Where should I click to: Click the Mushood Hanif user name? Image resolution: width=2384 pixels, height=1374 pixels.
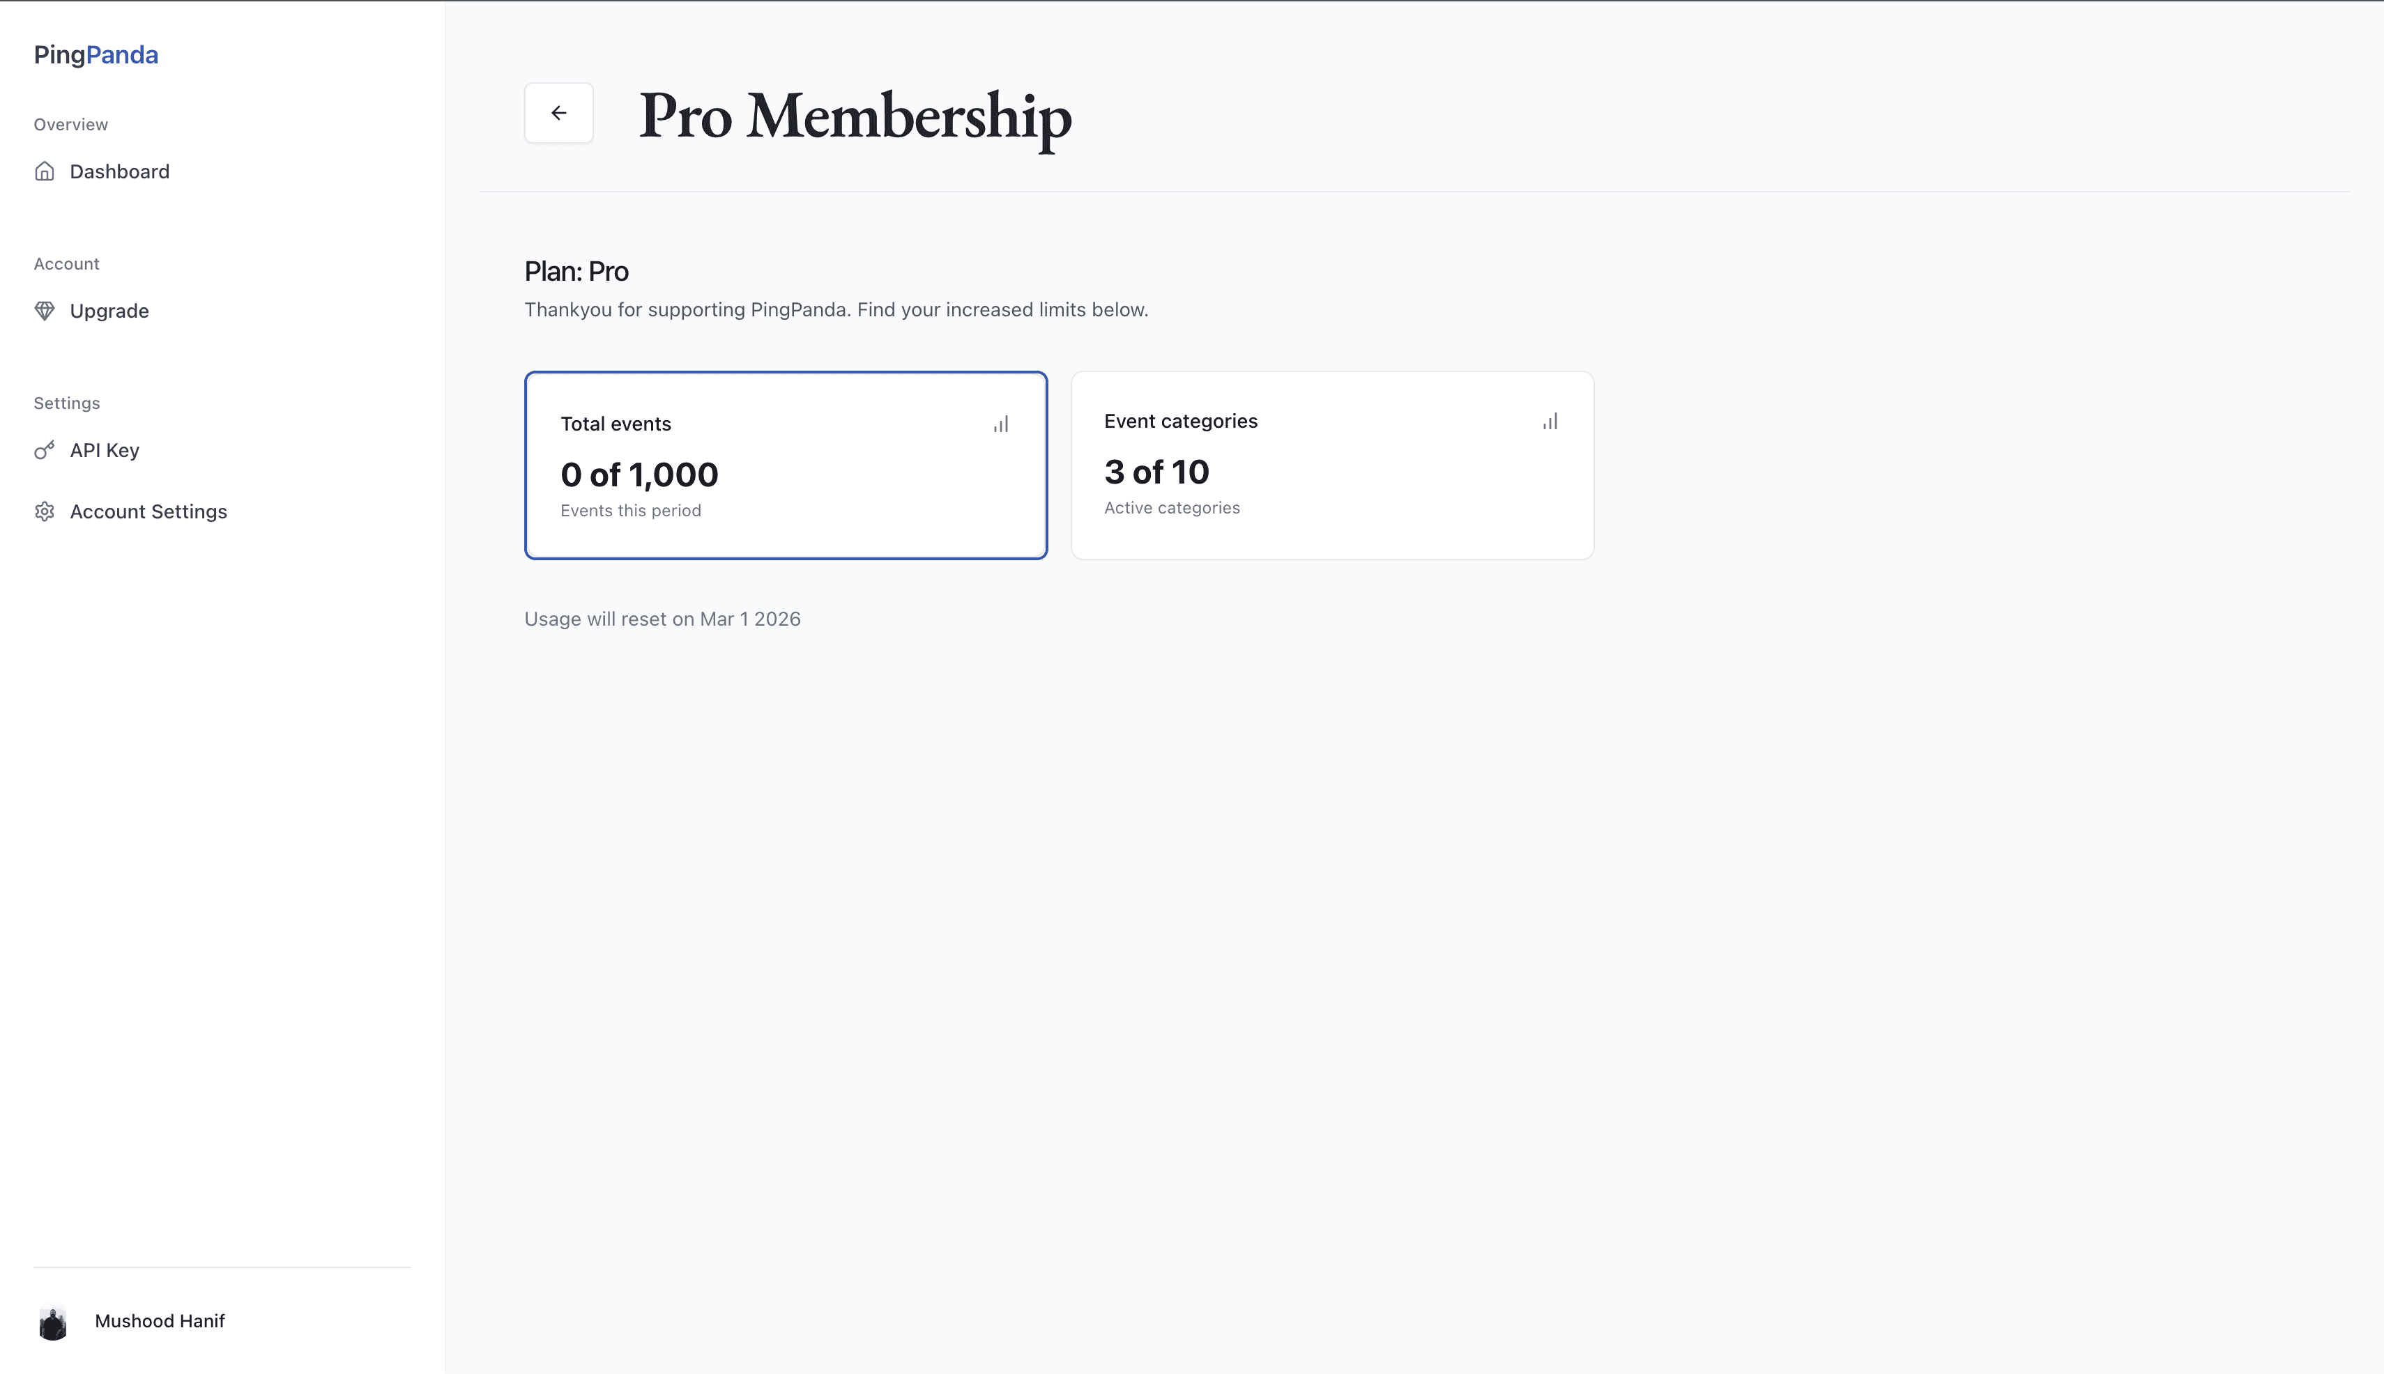tap(160, 1321)
